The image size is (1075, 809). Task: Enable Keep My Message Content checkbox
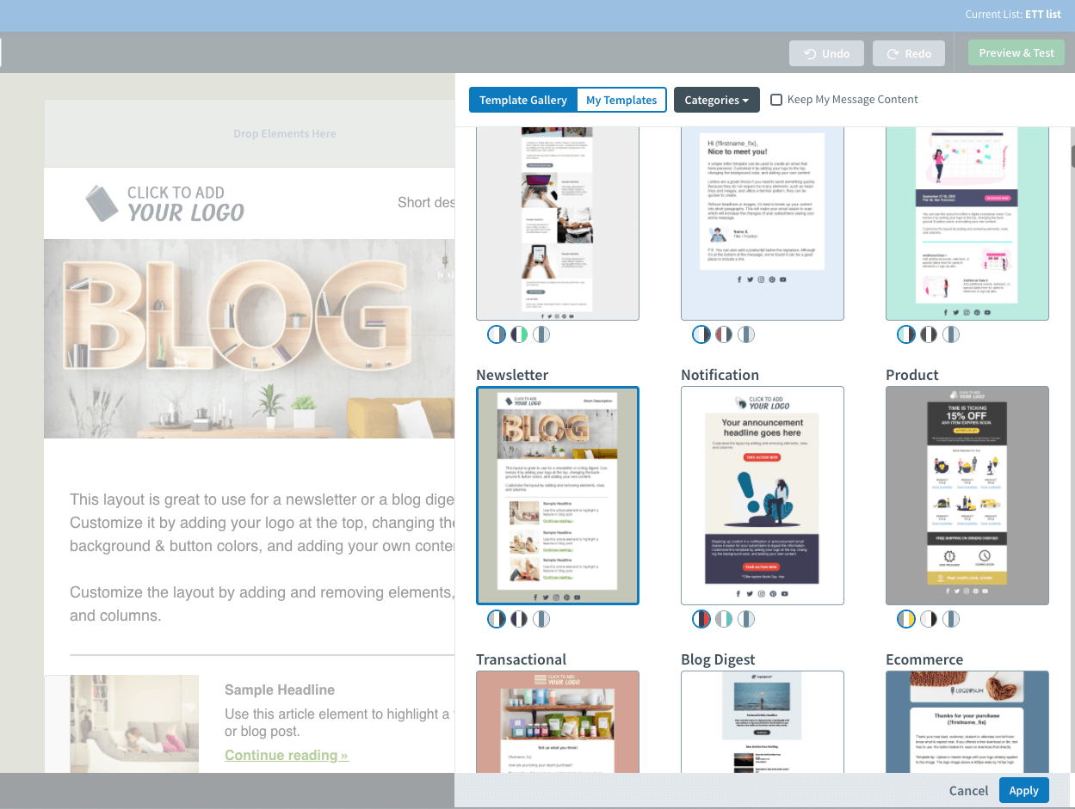pos(776,100)
